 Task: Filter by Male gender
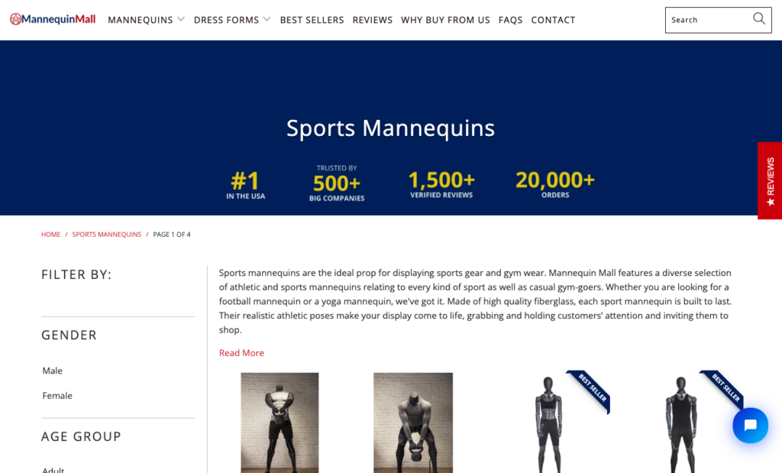tap(53, 371)
